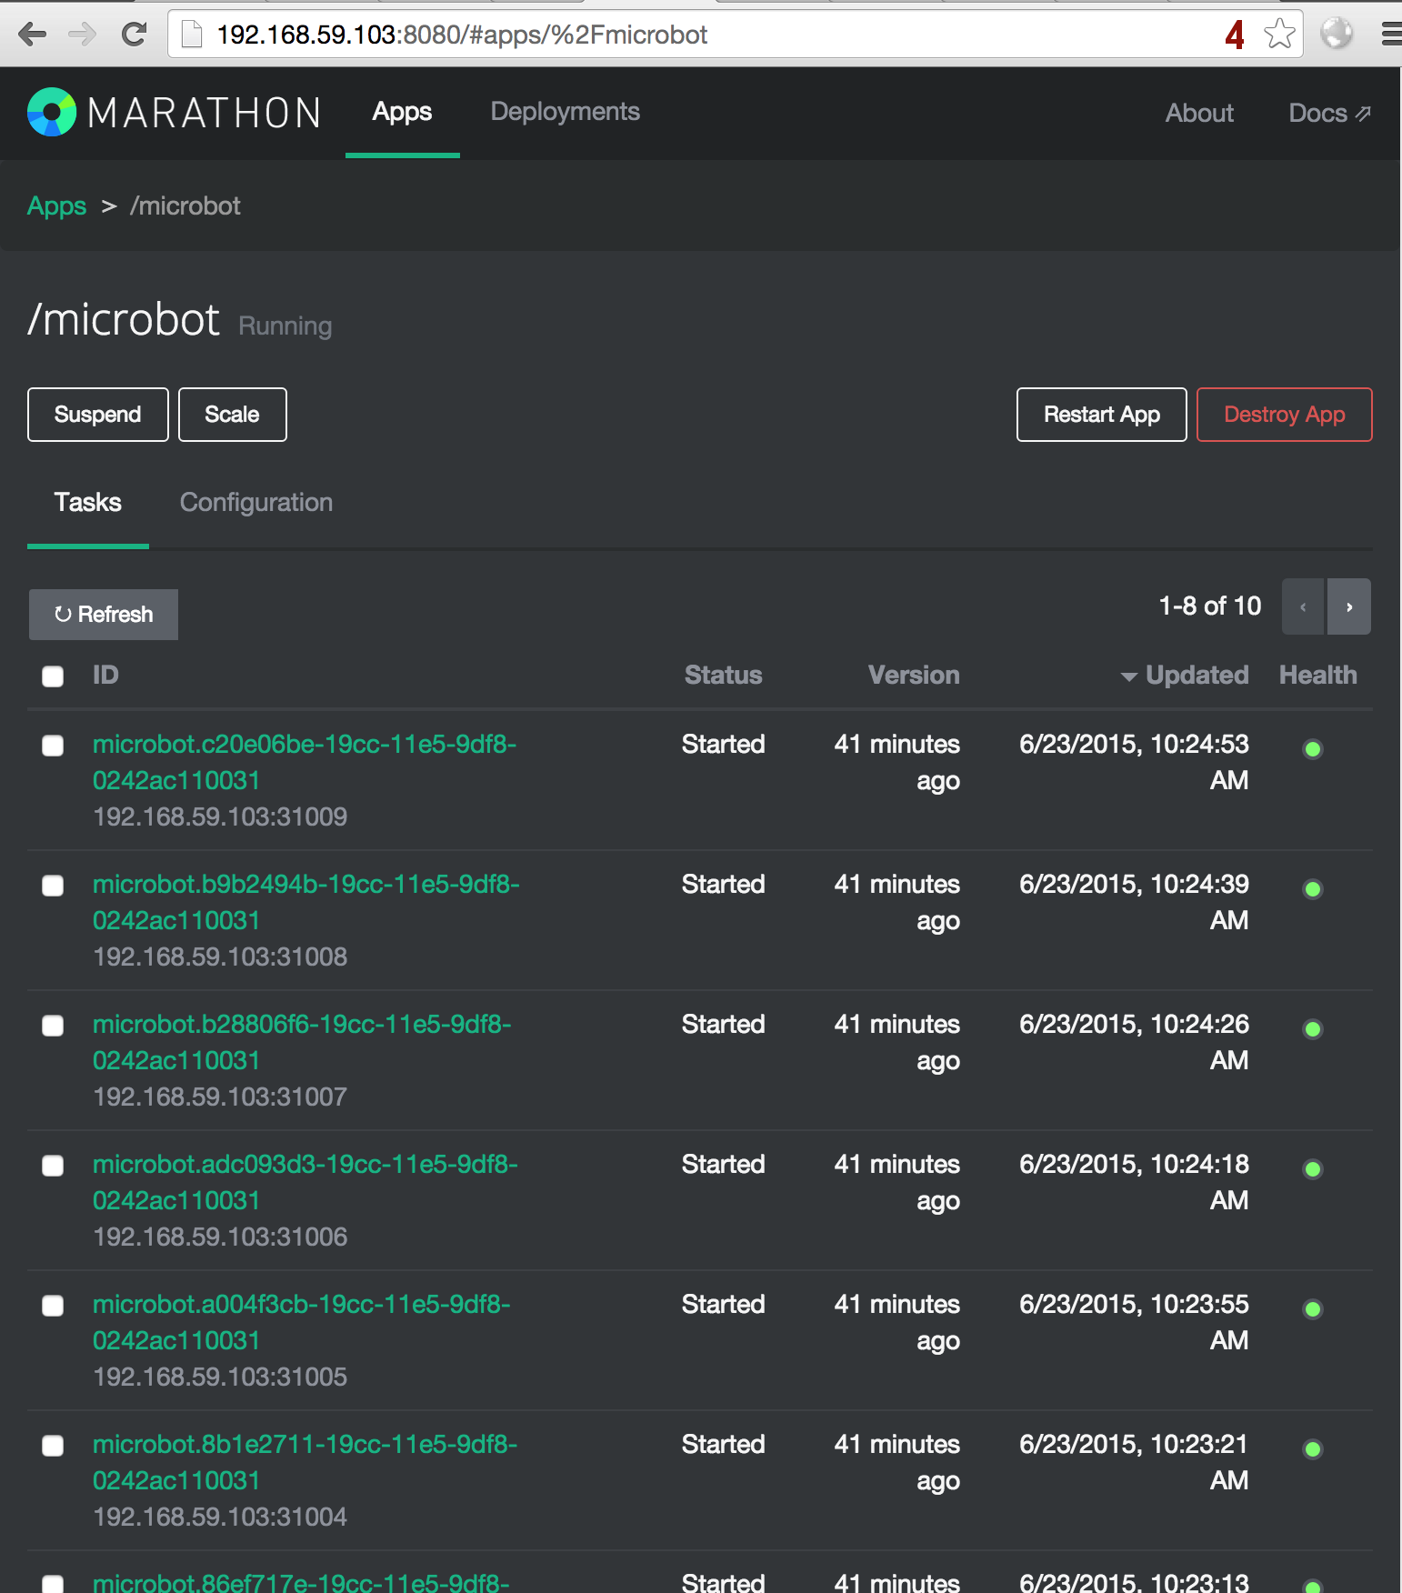Click the red 4 badge in address bar
The width and height of the screenshot is (1402, 1593).
click(x=1235, y=35)
